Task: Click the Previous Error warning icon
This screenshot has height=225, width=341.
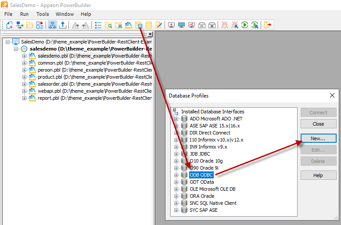Action: click(x=85, y=25)
